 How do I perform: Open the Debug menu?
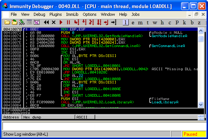39,14
